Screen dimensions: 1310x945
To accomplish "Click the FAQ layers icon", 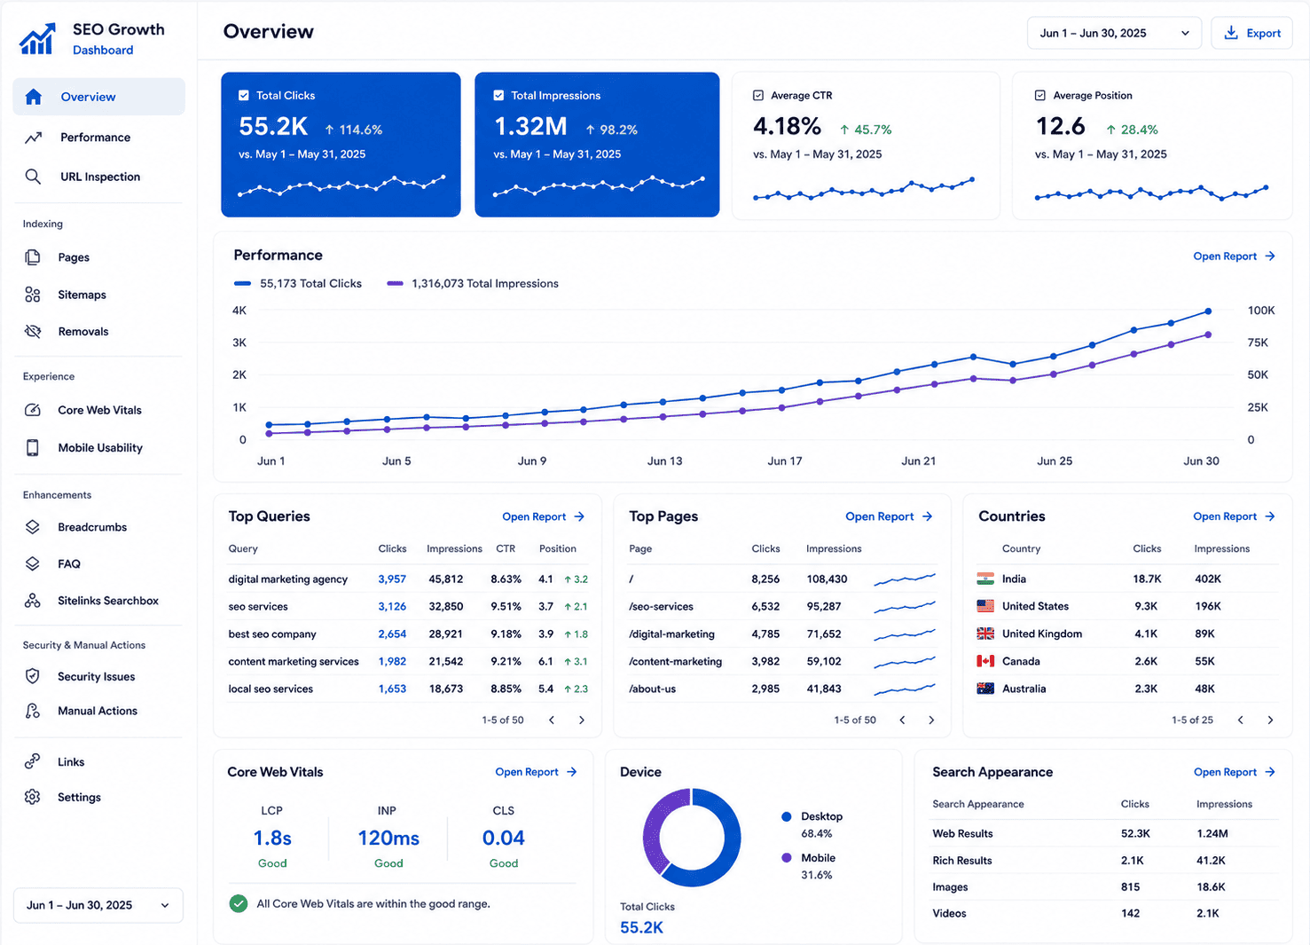I will point(33,563).
